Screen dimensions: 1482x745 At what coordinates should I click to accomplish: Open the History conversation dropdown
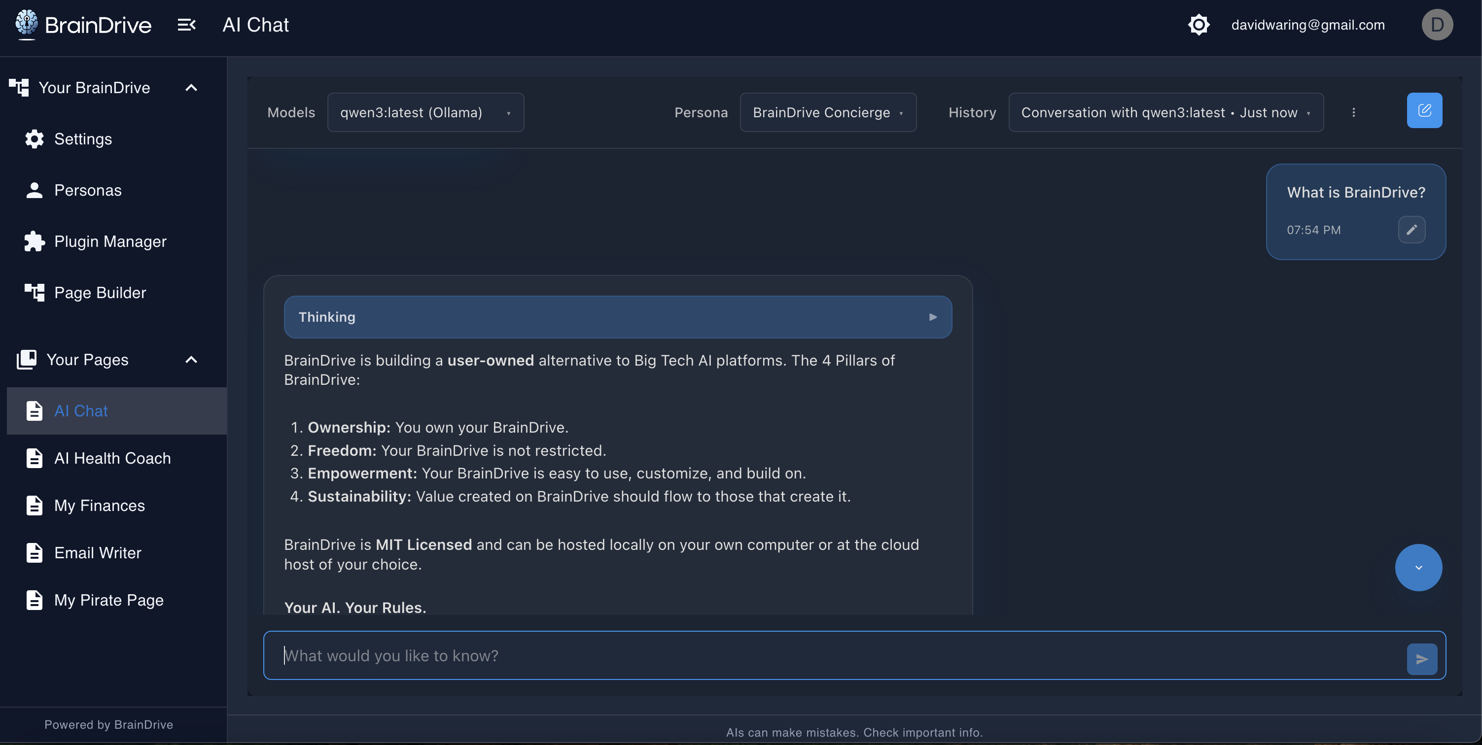point(1165,113)
